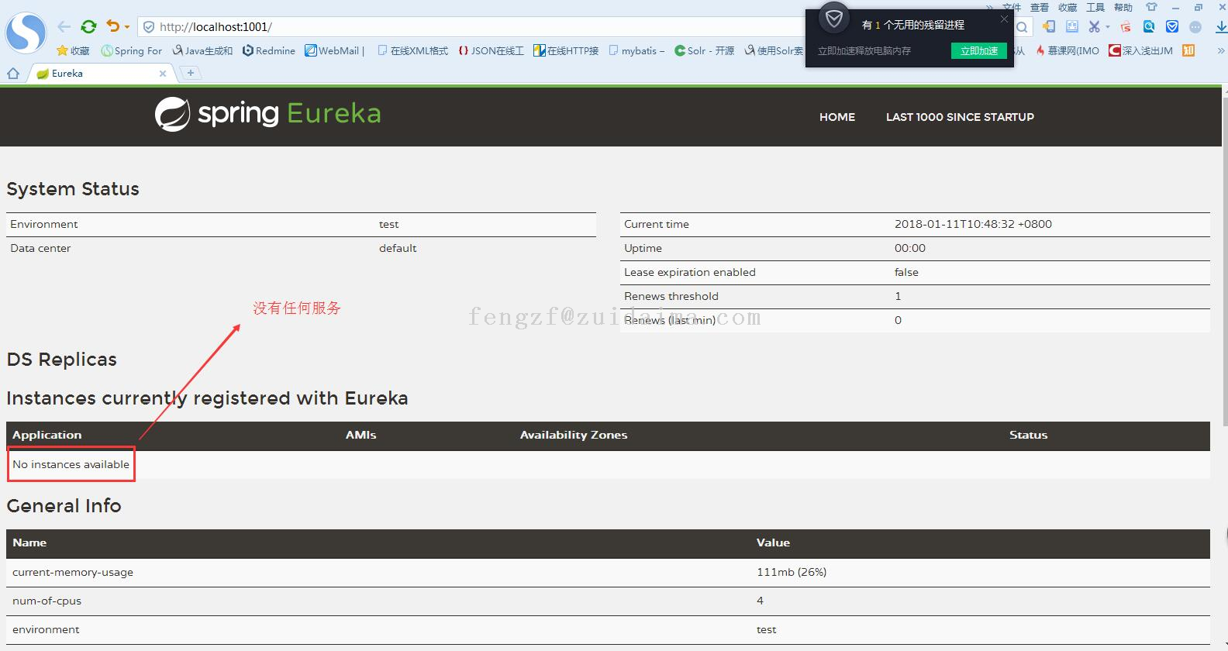Dismiss the process cleanup popup
This screenshot has height=651, width=1228.
point(1004,19)
